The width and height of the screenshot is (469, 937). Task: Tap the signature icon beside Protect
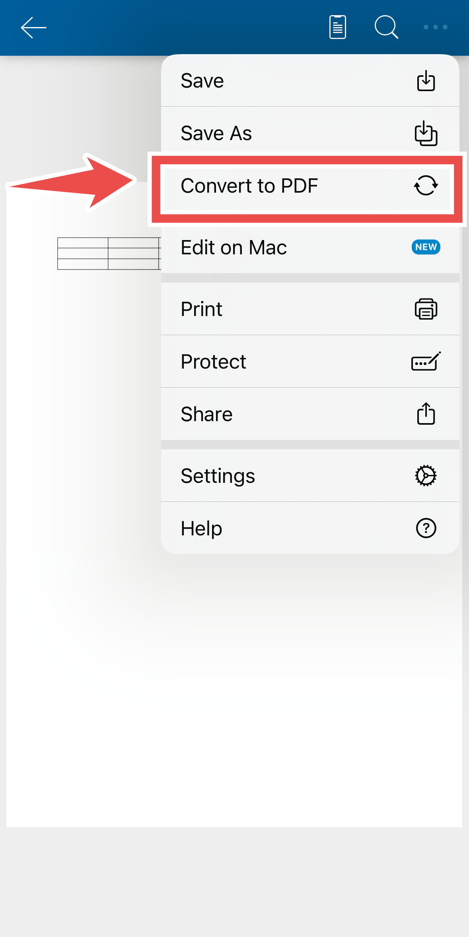point(426,361)
